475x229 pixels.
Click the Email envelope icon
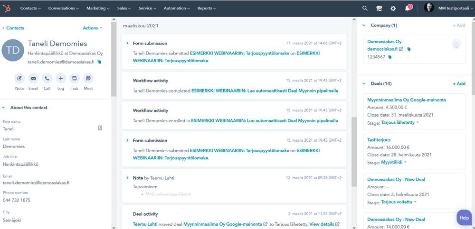pyautogui.click(x=33, y=78)
